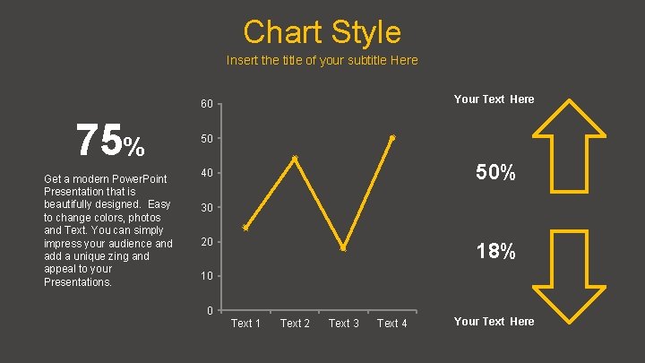
Task: Click the 50% value label
Action: pos(495,173)
